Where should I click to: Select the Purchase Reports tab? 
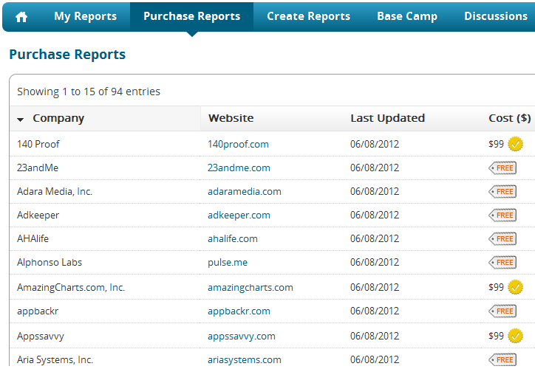[x=191, y=16]
